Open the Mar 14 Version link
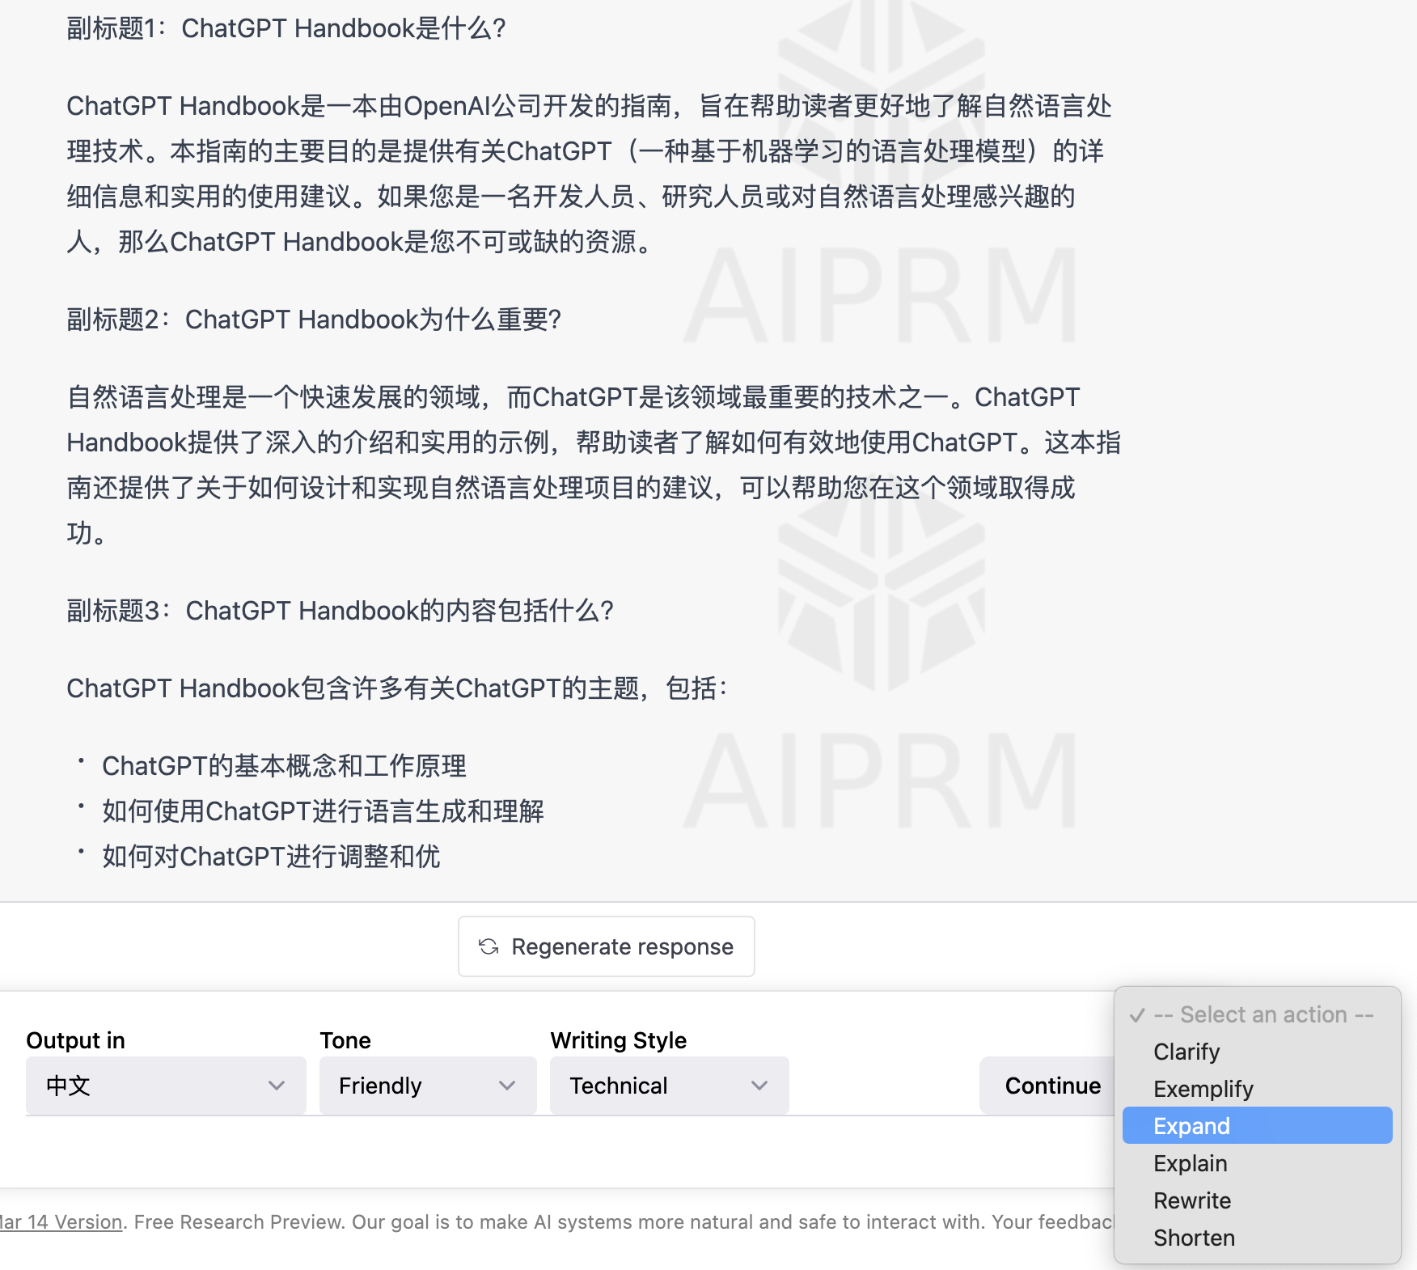Screen dimensions: 1417x1270 click(61, 1221)
